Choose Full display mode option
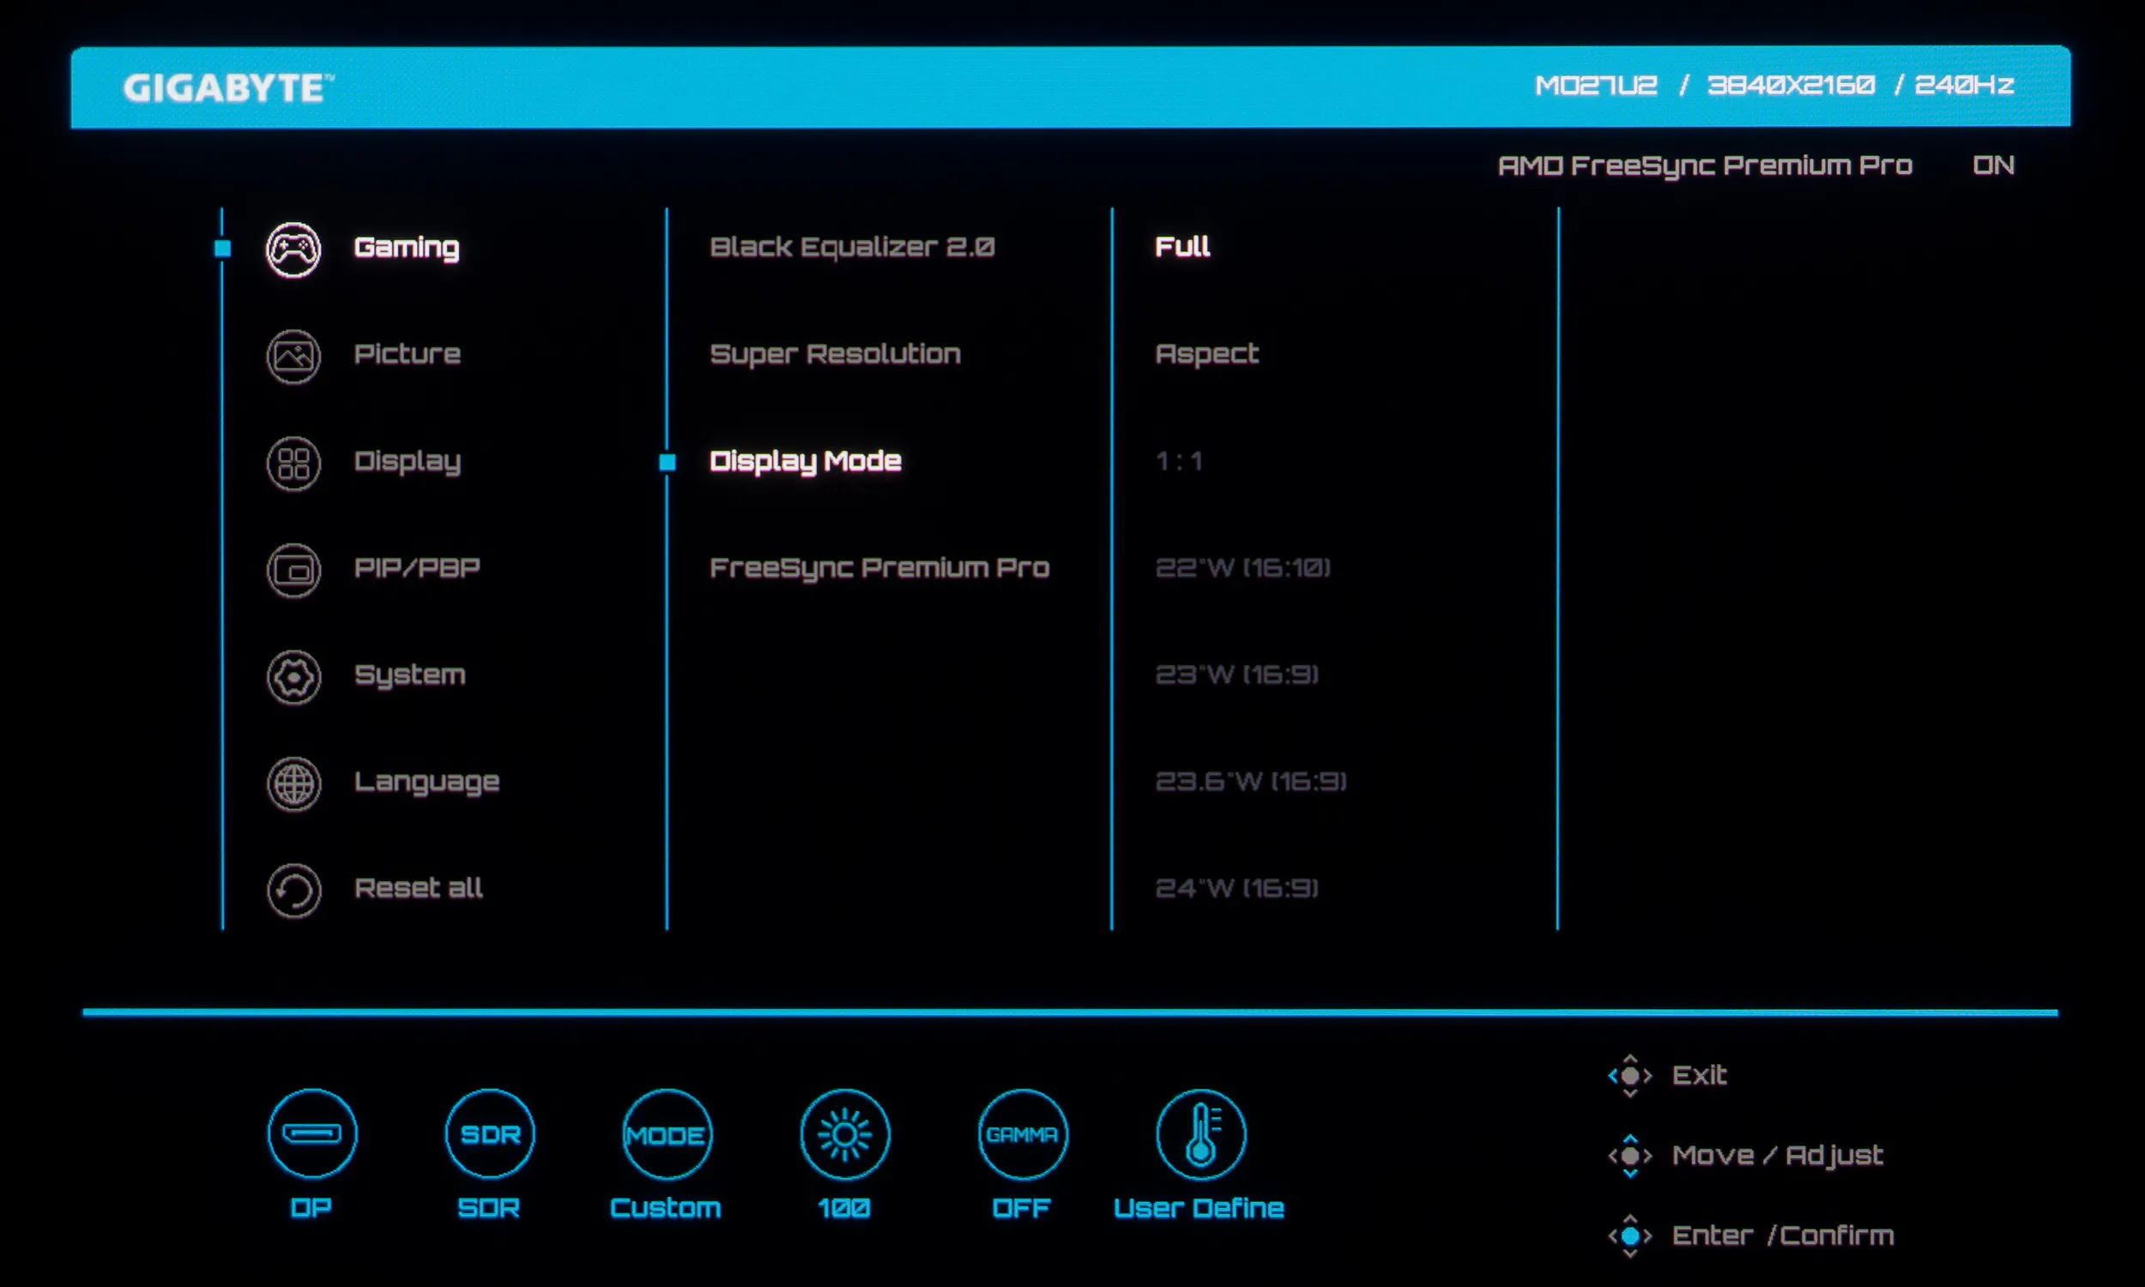Image resolution: width=2145 pixels, height=1287 pixels. tap(1181, 247)
